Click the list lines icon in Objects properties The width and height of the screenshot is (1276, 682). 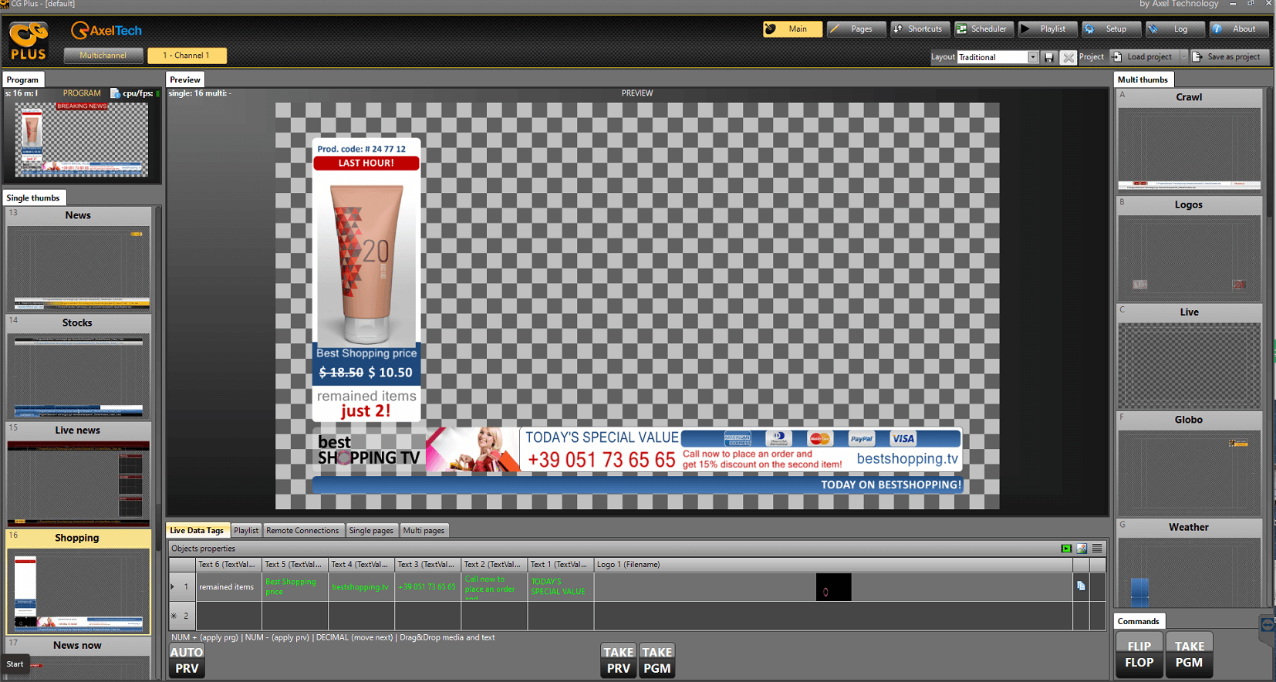pyautogui.click(x=1097, y=549)
